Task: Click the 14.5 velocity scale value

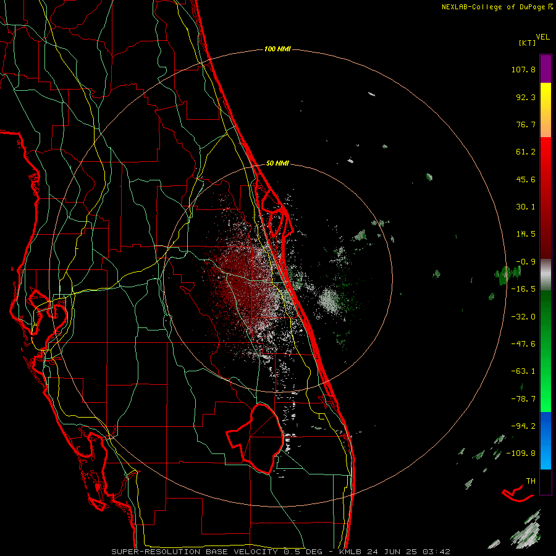Action: click(x=526, y=234)
